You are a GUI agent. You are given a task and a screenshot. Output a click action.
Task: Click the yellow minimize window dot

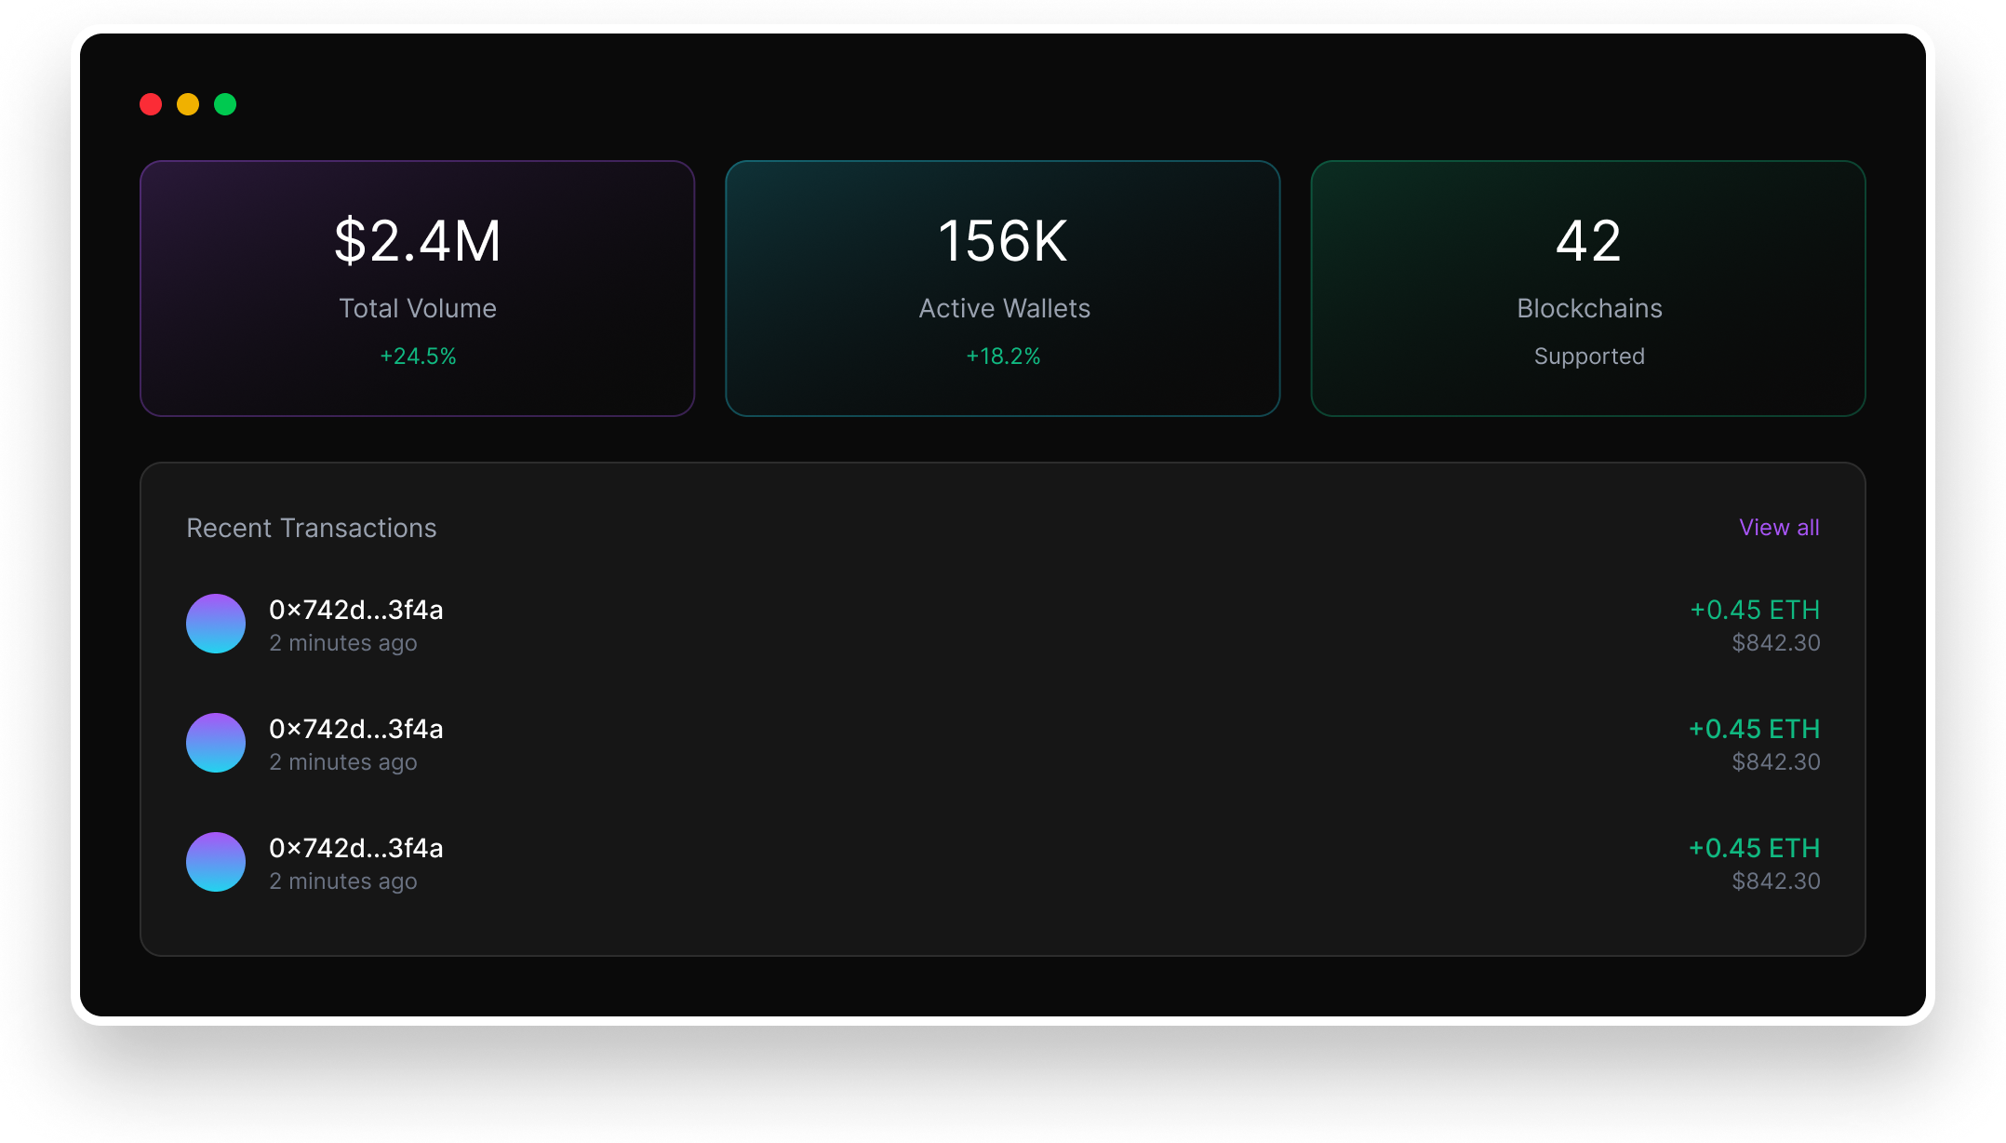point(188,104)
